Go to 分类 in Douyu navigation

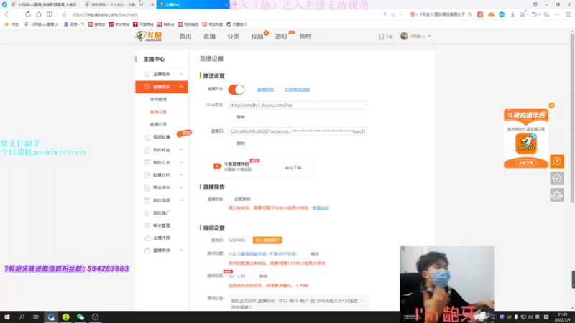tap(233, 37)
